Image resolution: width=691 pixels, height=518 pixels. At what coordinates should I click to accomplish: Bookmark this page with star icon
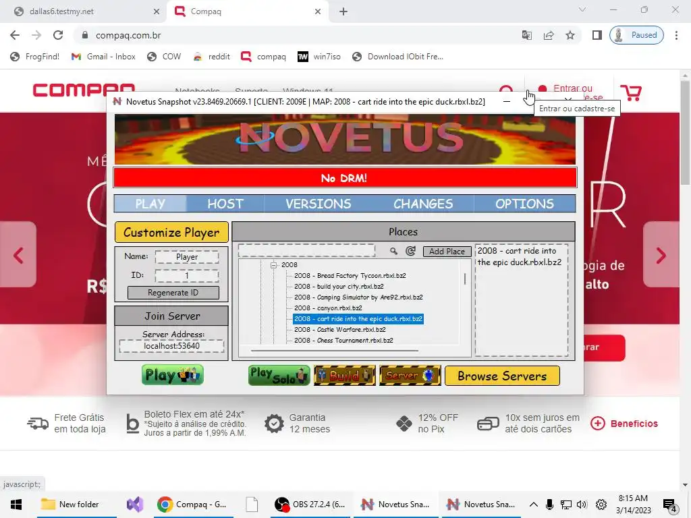click(570, 35)
